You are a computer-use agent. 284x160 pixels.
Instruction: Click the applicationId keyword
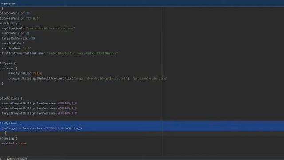(x=13, y=28)
